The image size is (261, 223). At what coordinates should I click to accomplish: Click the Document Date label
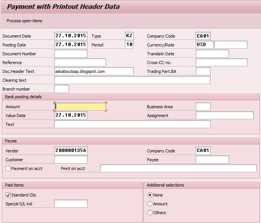pos(17,36)
